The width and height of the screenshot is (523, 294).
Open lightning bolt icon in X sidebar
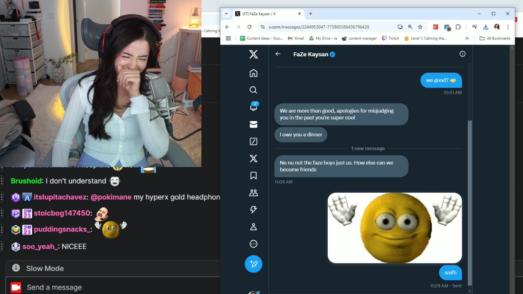pos(253,209)
